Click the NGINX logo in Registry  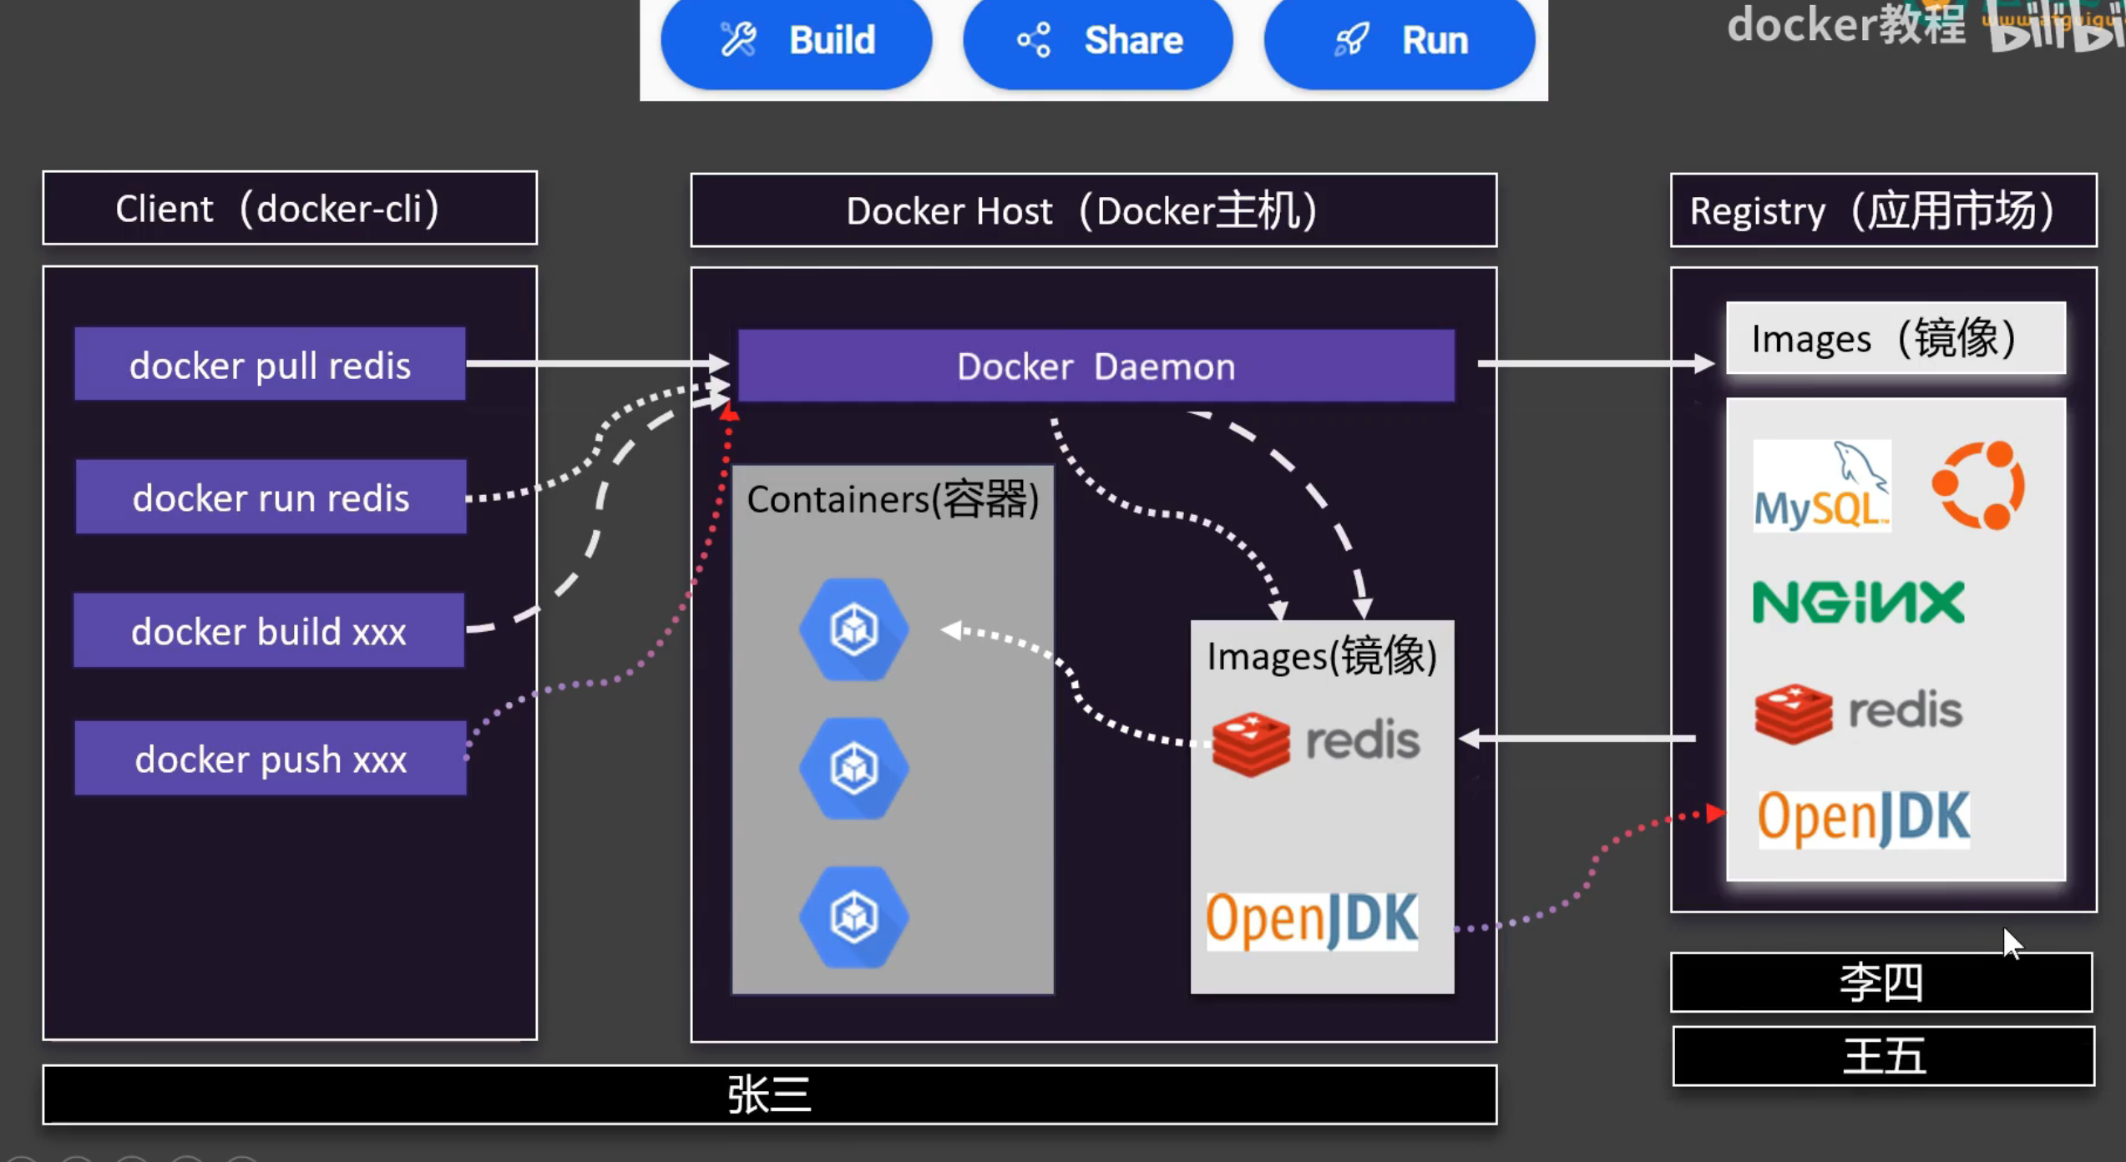tap(1858, 603)
